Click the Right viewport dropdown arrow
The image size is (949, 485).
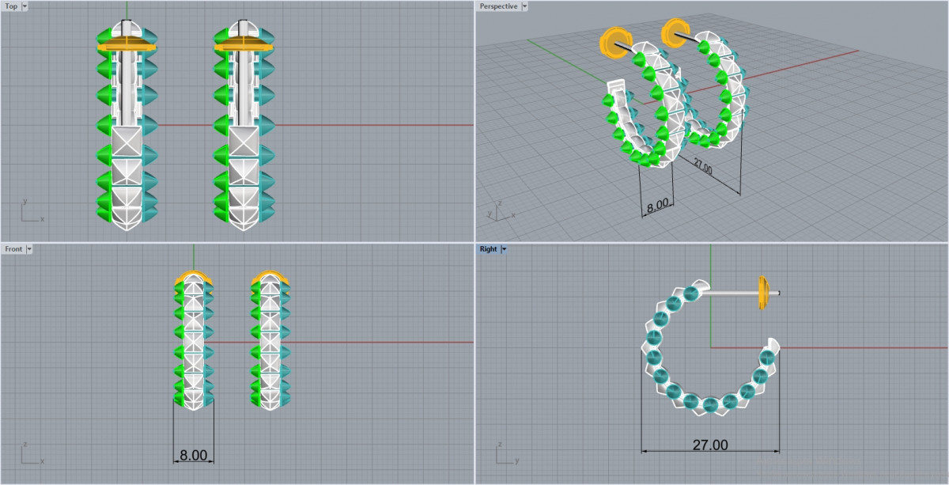coord(504,248)
